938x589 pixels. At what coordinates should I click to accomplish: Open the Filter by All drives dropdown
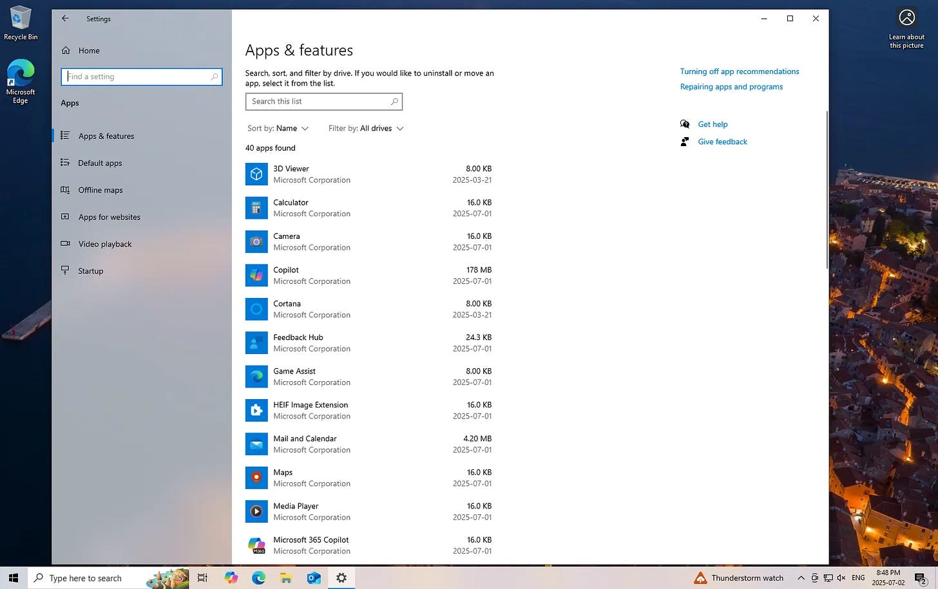[x=366, y=129]
